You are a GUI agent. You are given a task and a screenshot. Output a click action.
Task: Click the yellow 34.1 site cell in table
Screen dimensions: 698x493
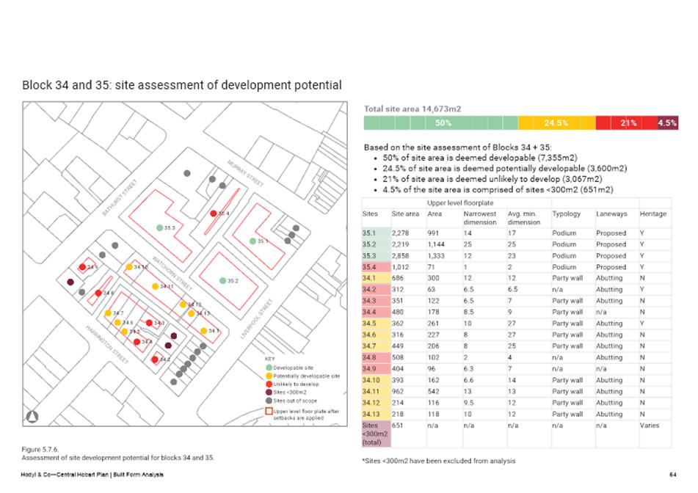(x=376, y=278)
